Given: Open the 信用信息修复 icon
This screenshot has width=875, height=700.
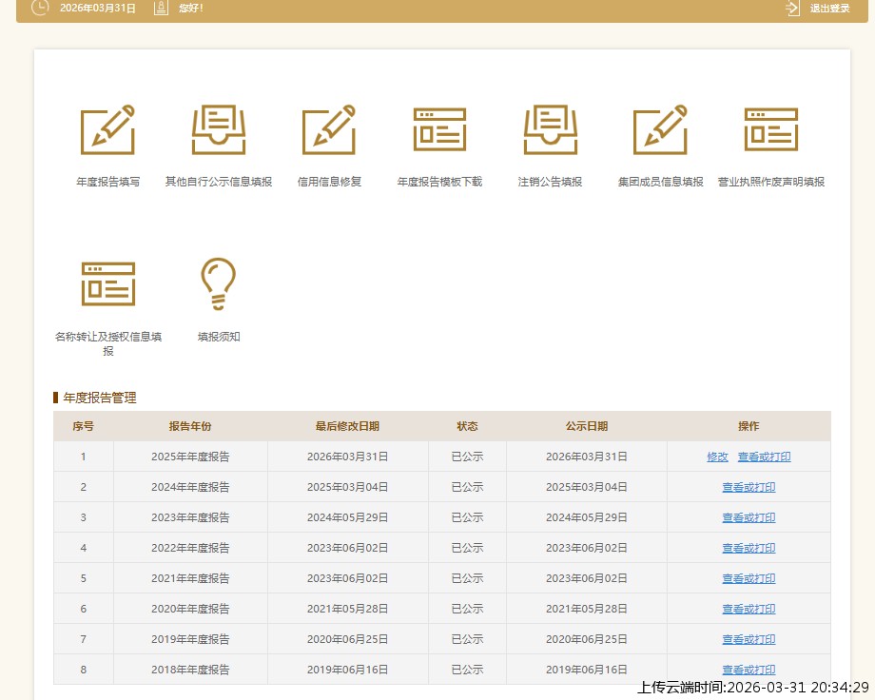Looking at the screenshot, I should coord(329,130).
